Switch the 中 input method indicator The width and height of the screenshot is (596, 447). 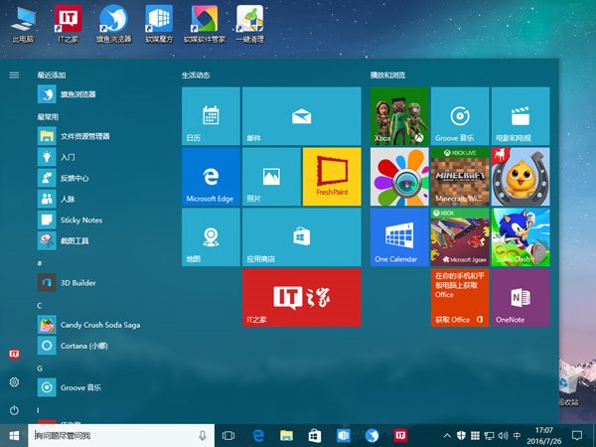click(517, 436)
